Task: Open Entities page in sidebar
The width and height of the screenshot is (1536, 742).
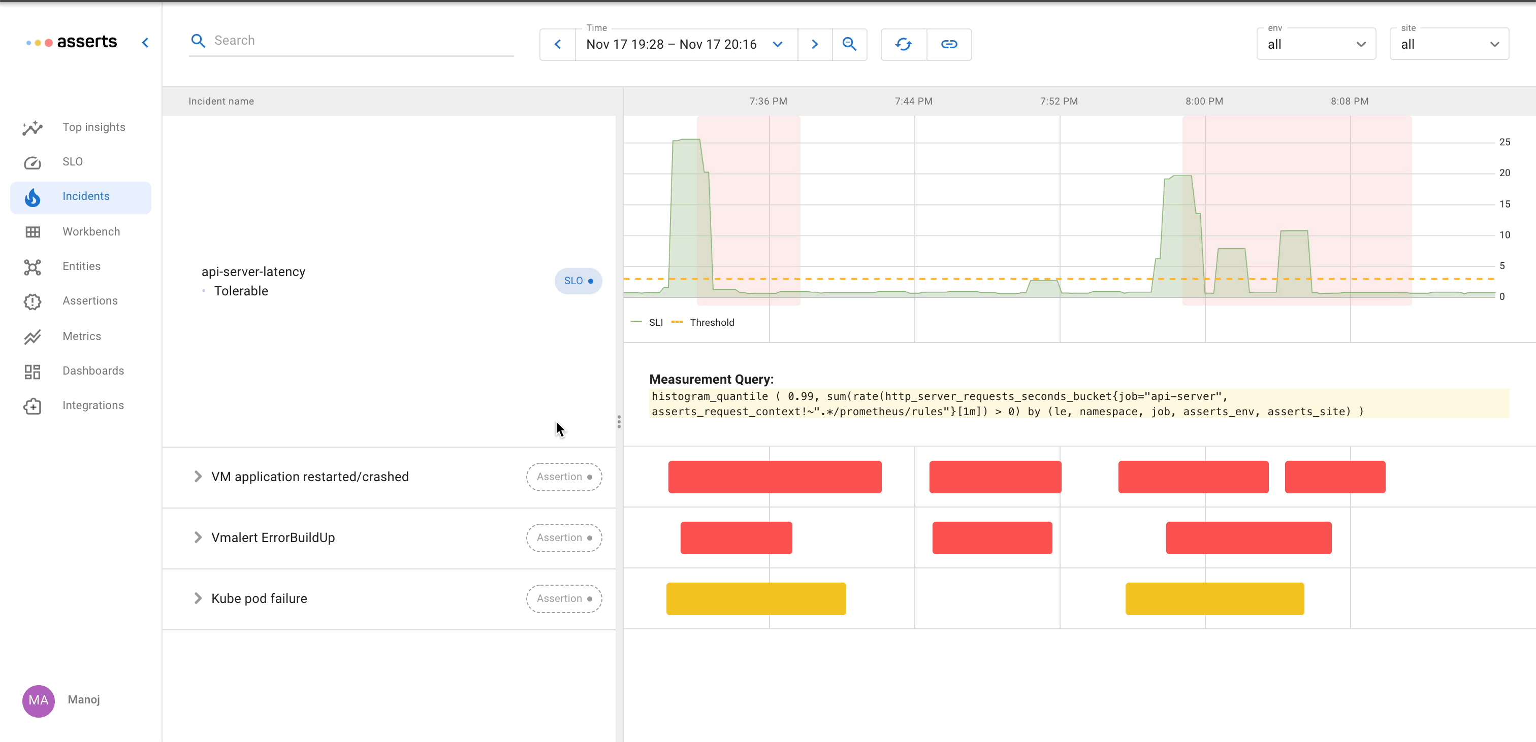Action: point(81,266)
